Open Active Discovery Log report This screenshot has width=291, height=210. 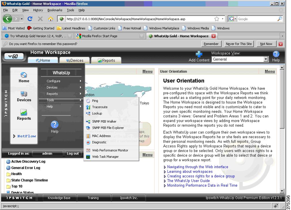click(x=28, y=162)
